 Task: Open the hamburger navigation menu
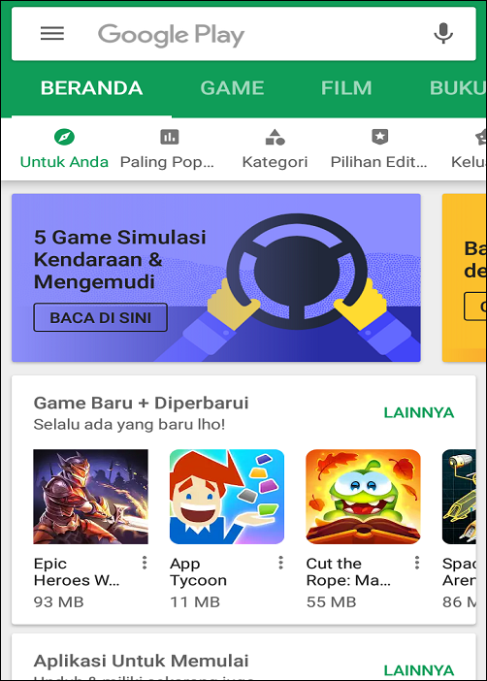(52, 33)
